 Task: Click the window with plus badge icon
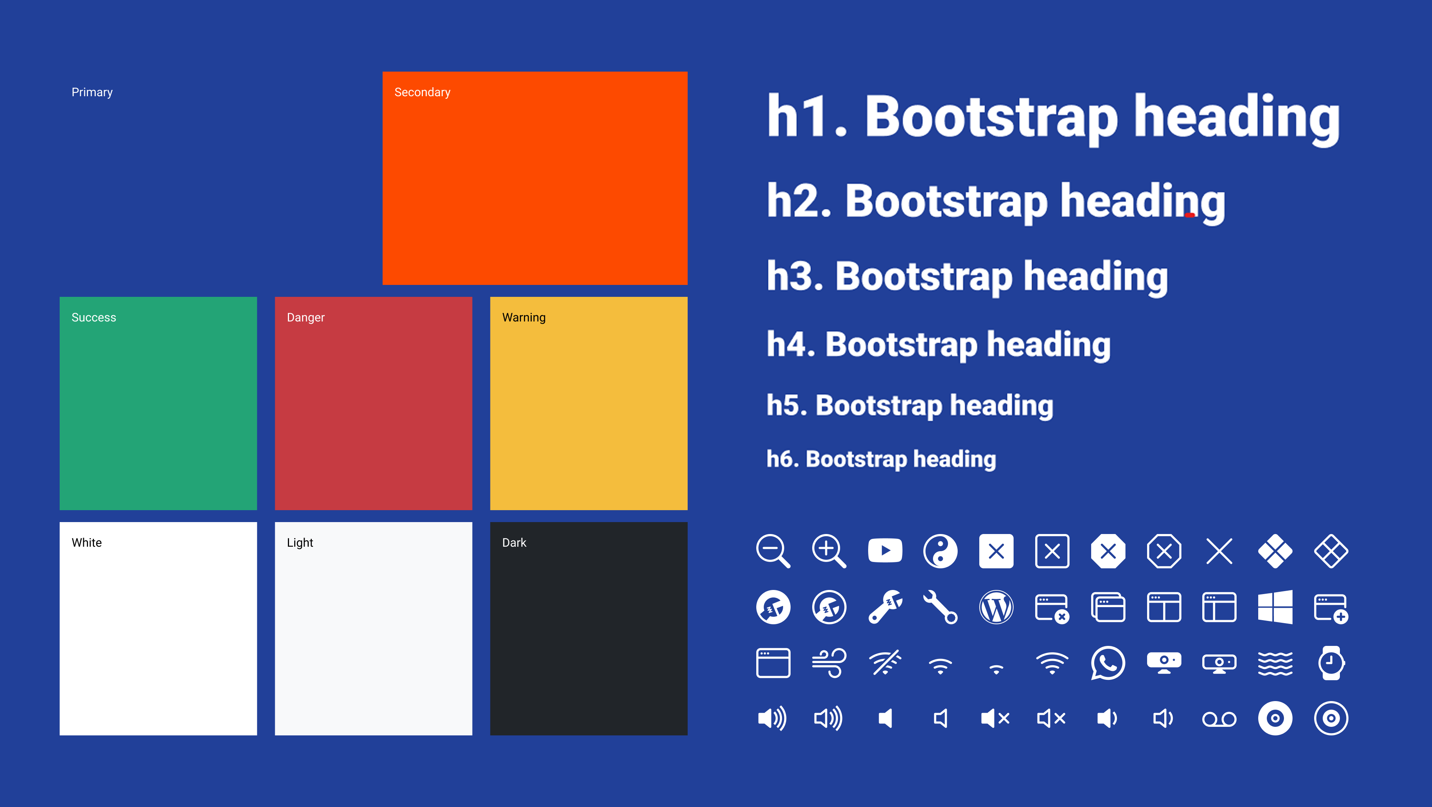pyautogui.click(x=1331, y=609)
